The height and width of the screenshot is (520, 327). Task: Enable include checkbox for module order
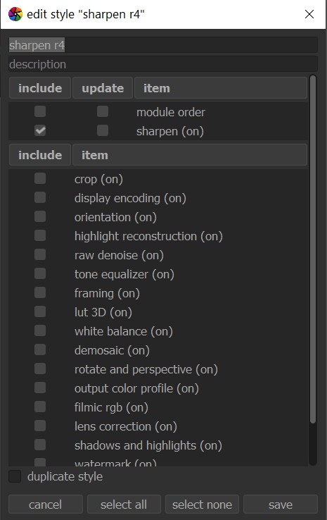[x=40, y=112]
